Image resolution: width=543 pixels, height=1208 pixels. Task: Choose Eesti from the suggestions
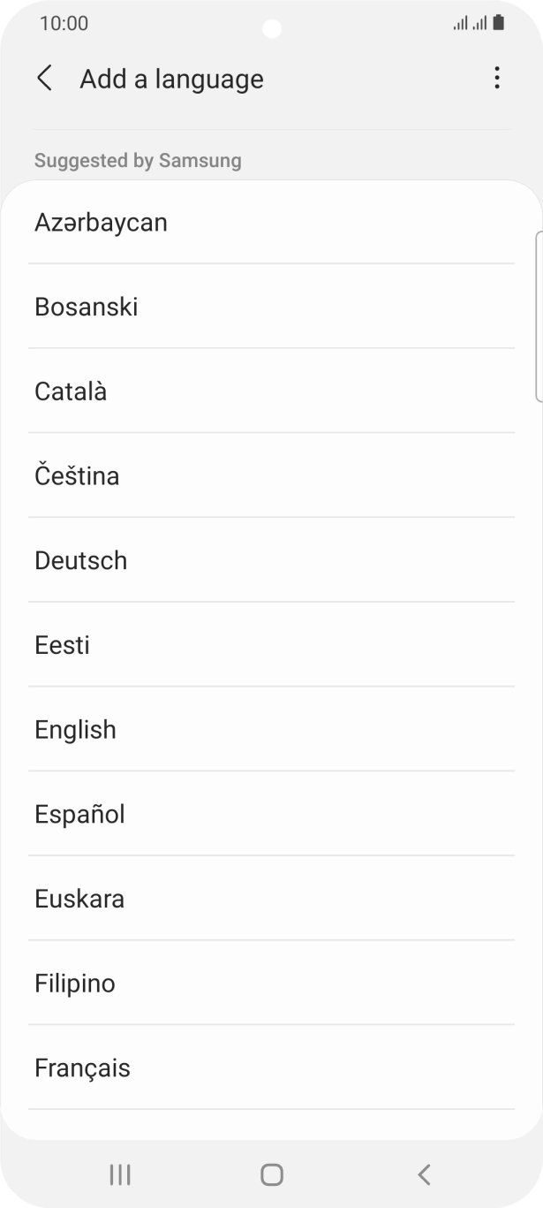(62, 645)
